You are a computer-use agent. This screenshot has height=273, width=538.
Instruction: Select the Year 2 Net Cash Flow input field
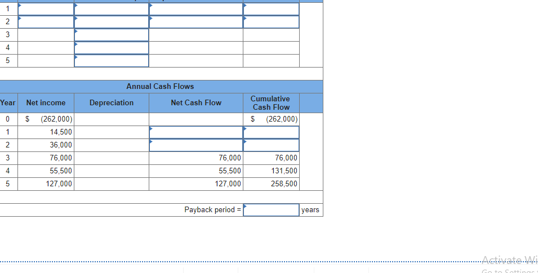click(x=196, y=145)
